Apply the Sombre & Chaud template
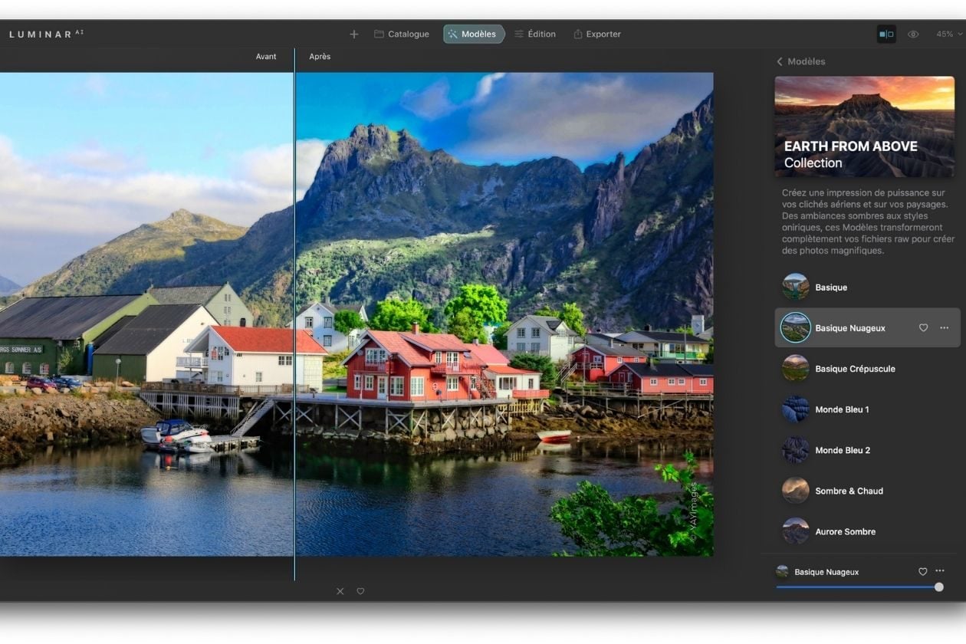Viewport: 966px width, 644px height. click(848, 491)
